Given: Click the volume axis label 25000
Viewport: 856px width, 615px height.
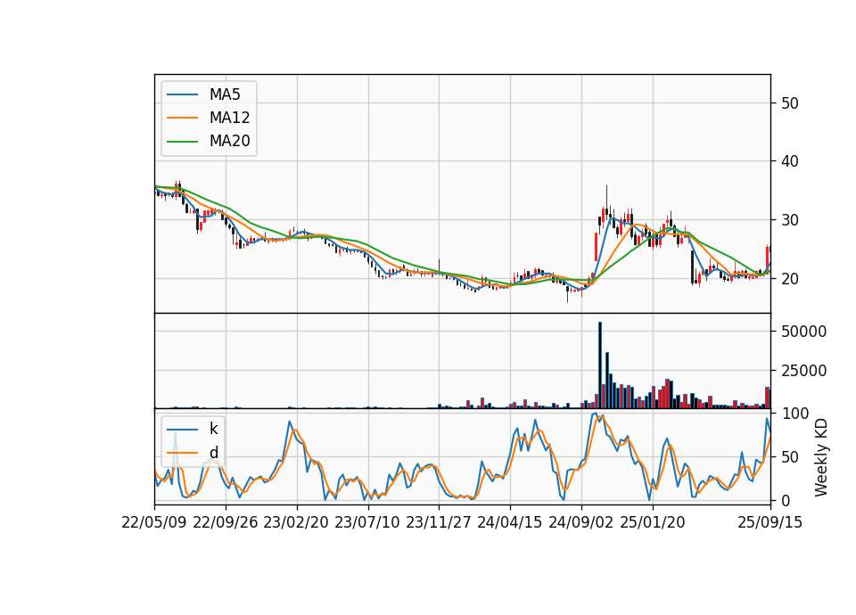Looking at the screenshot, I should click(x=803, y=371).
